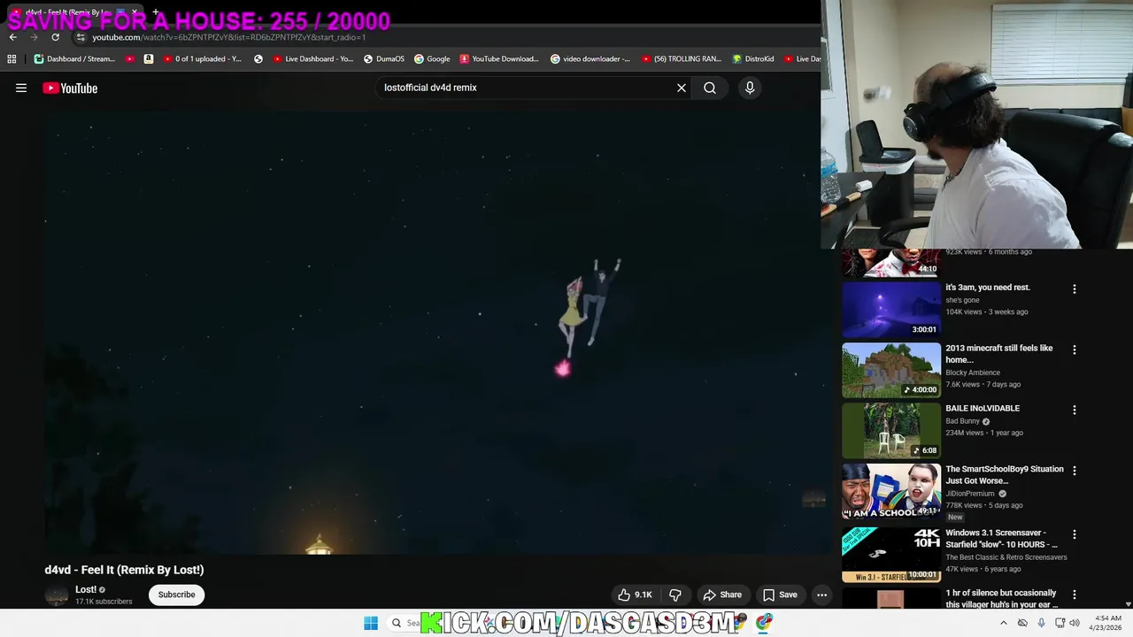
Task: Click system tray microphone icon
Action: click(x=1041, y=623)
